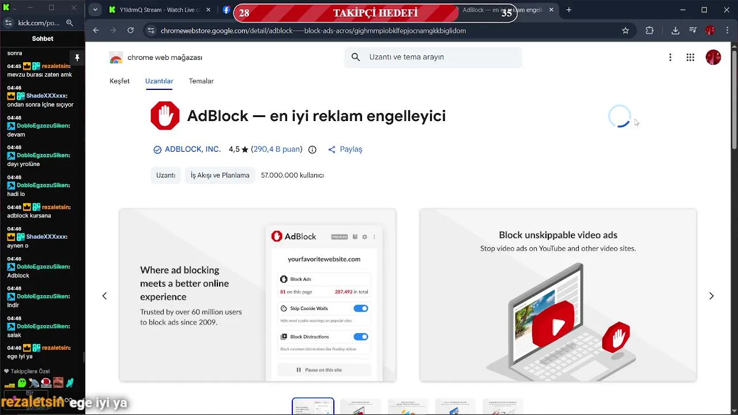738x415 pixels.
Task: Click chat message 'mevzu burası zaten amk'
Action: click(x=39, y=74)
